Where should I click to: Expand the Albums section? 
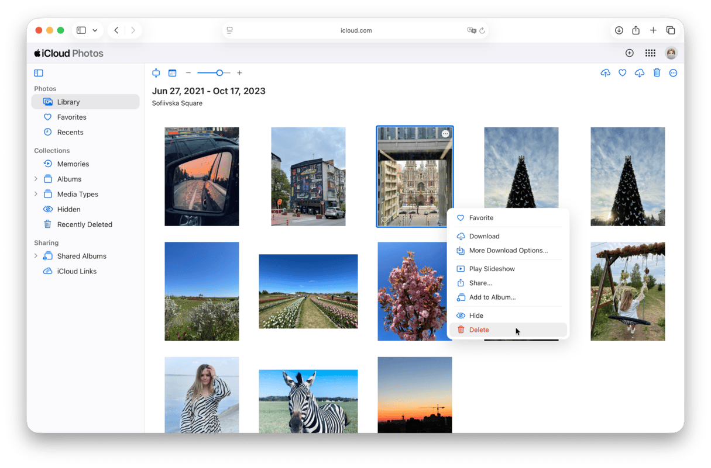click(x=36, y=179)
